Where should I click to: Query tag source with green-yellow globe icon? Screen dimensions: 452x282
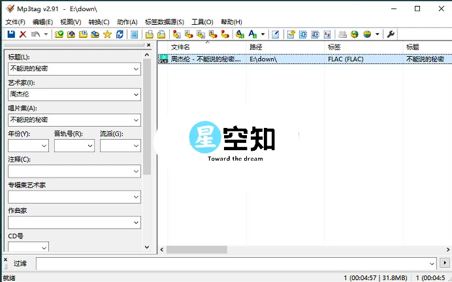point(354,35)
